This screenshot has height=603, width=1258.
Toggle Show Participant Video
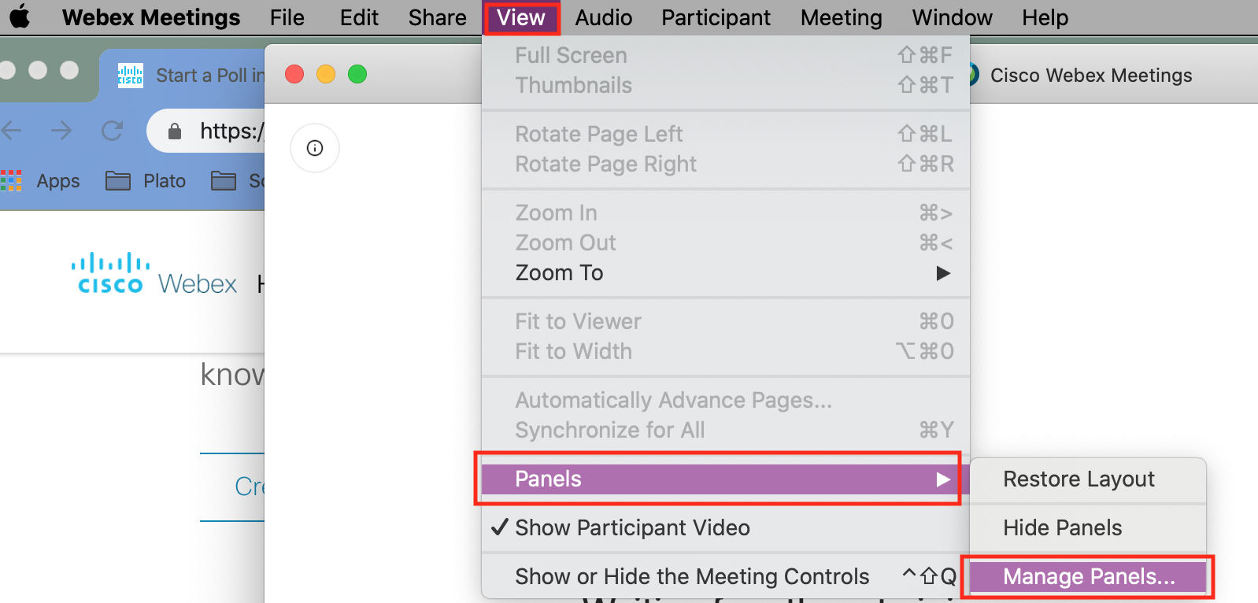point(632,528)
